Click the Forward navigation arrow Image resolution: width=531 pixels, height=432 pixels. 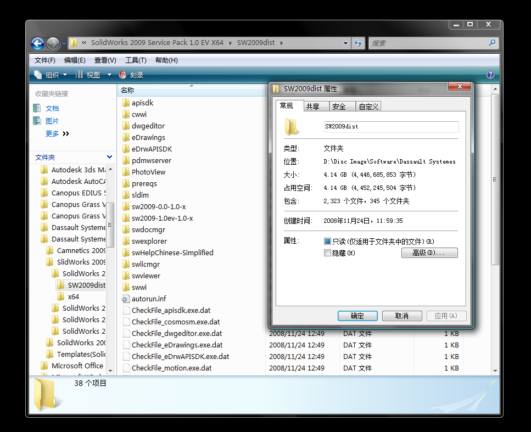click(53, 43)
